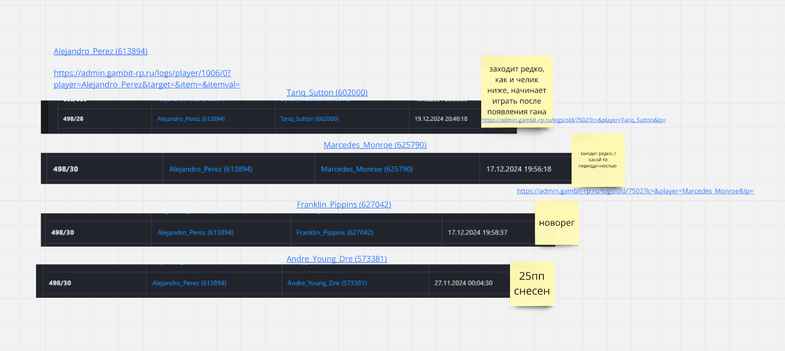Open the Alejandro_Perez (613894) heading link
This screenshot has height=351, width=785.
tap(100, 51)
